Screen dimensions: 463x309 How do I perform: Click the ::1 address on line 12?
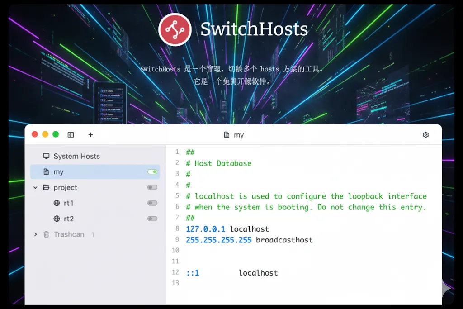click(x=193, y=273)
